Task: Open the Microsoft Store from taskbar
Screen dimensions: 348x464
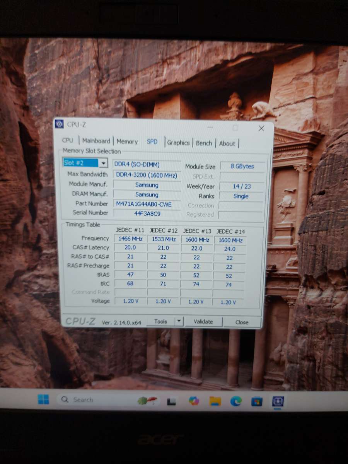Action: point(257,401)
